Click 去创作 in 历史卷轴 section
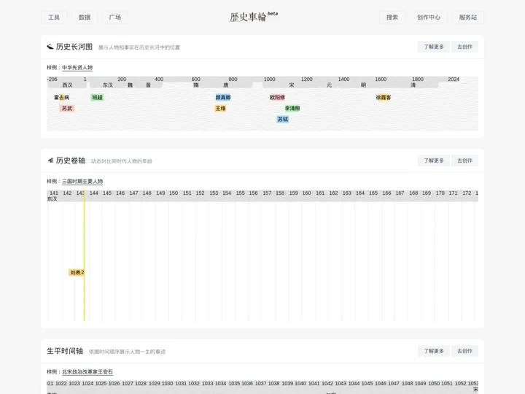 464,161
